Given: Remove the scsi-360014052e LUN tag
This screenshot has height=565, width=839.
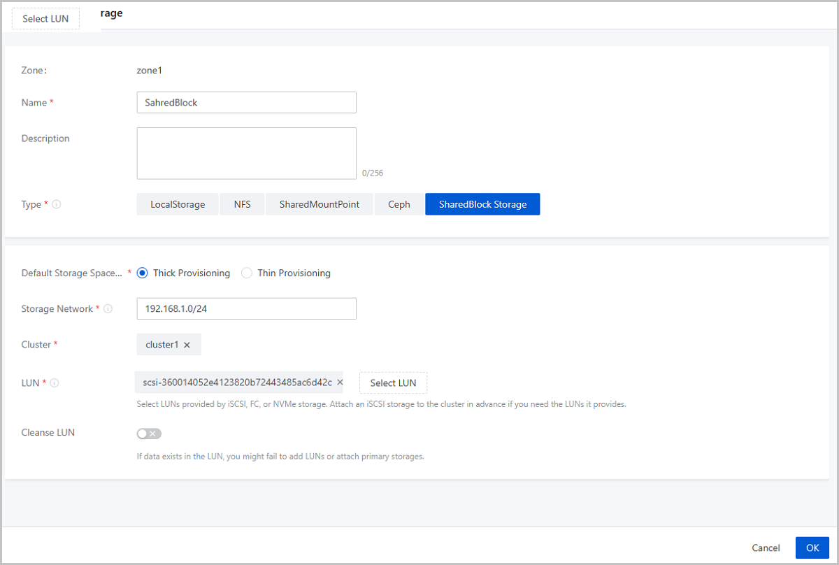Looking at the screenshot, I should [x=340, y=382].
